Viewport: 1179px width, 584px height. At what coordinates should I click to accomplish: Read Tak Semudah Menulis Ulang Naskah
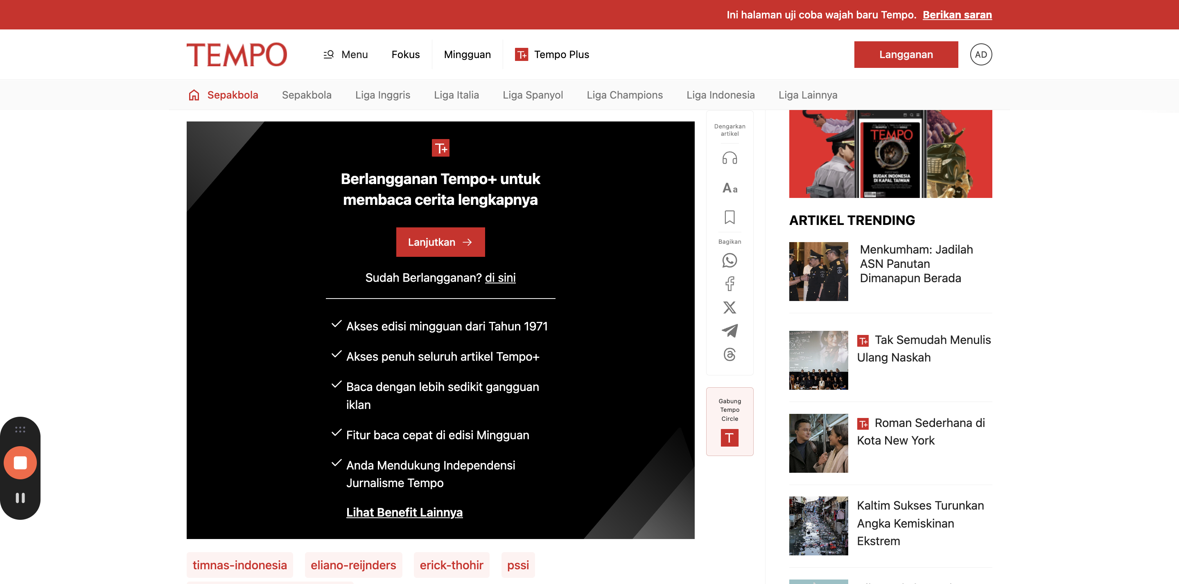pos(924,348)
